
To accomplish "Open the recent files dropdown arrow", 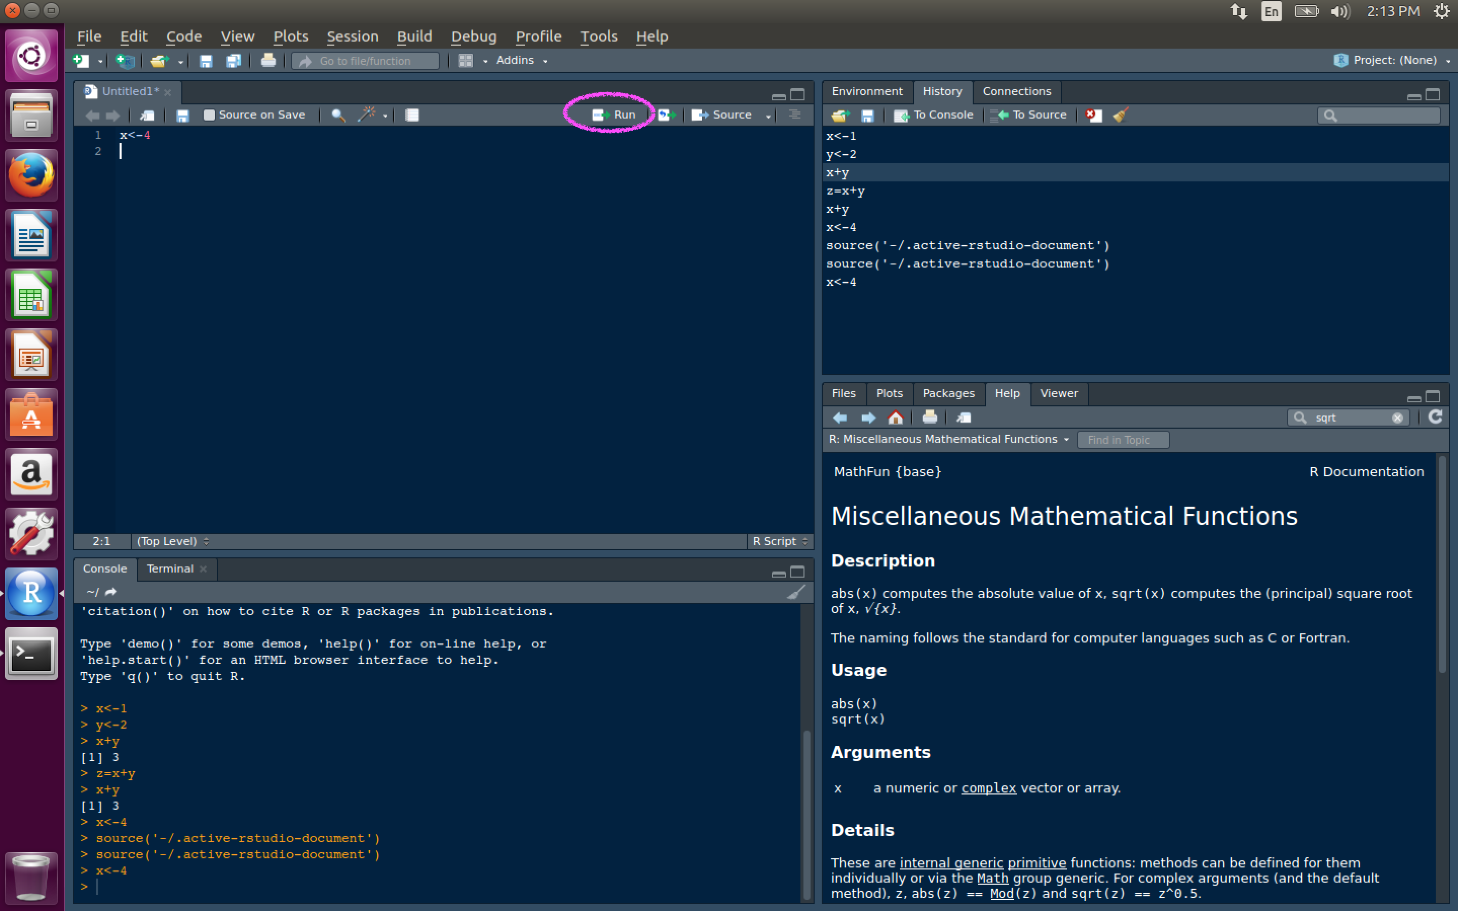I will tap(180, 61).
